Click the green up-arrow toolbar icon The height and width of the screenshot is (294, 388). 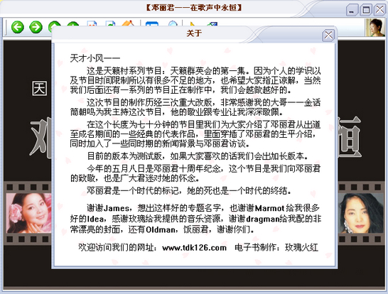tap(55, 24)
